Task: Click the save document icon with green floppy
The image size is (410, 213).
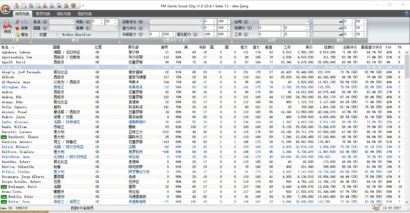Action: coord(38,6)
